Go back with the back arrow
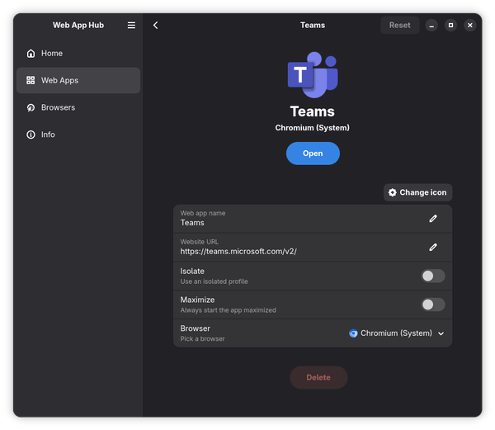Image resolution: width=495 pixels, height=430 pixels. [155, 26]
